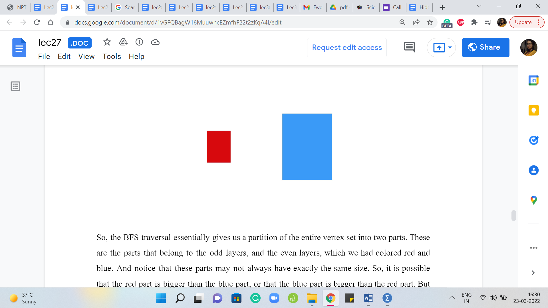
Task: Star this document lec27
Action: point(107,42)
